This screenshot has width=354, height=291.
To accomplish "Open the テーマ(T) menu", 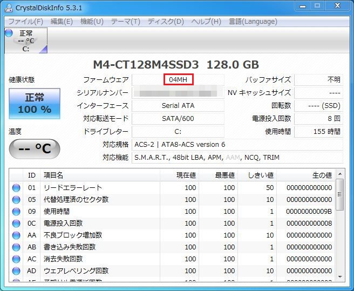I will click(126, 22).
